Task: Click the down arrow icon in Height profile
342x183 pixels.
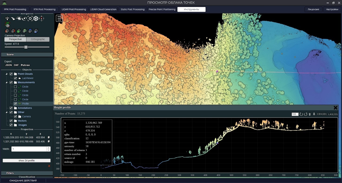Action: (314, 114)
